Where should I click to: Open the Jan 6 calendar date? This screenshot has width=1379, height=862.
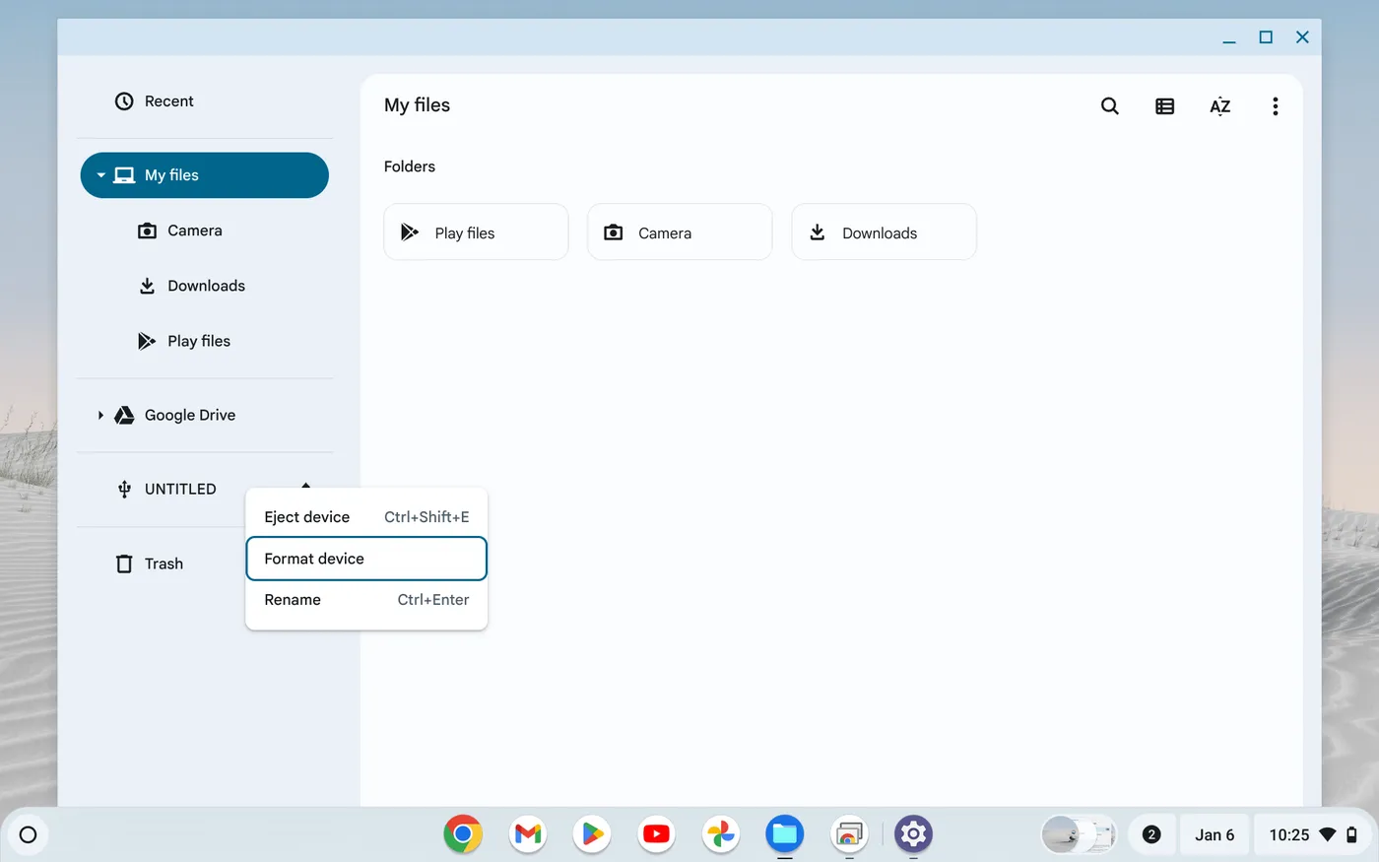pos(1215,834)
